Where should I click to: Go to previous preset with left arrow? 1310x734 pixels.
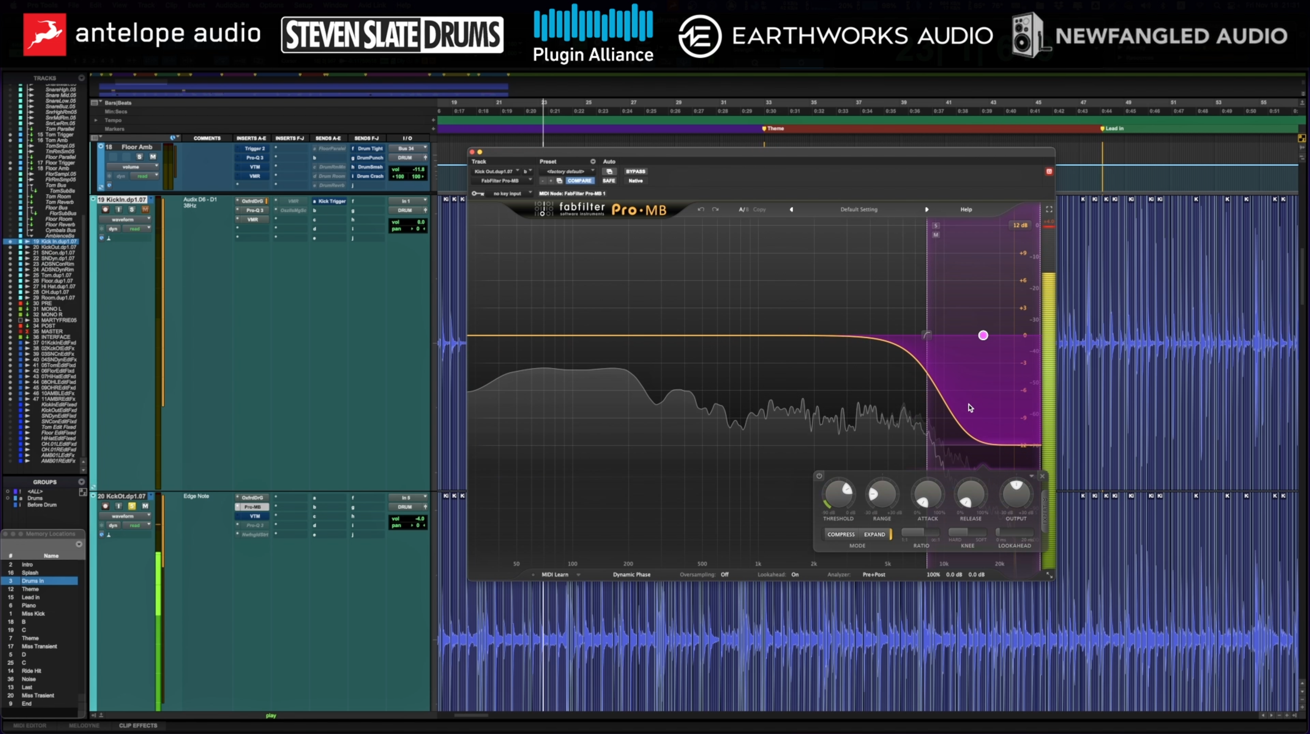coord(791,209)
